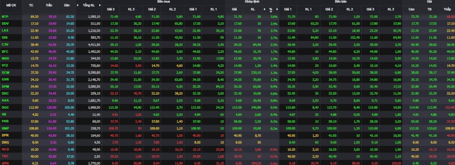Open the red HCD stock ticker

click(x=5, y=149)
